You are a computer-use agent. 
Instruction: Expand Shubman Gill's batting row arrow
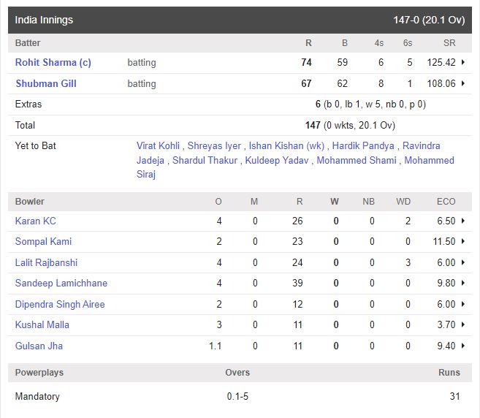tap(463, 83)
